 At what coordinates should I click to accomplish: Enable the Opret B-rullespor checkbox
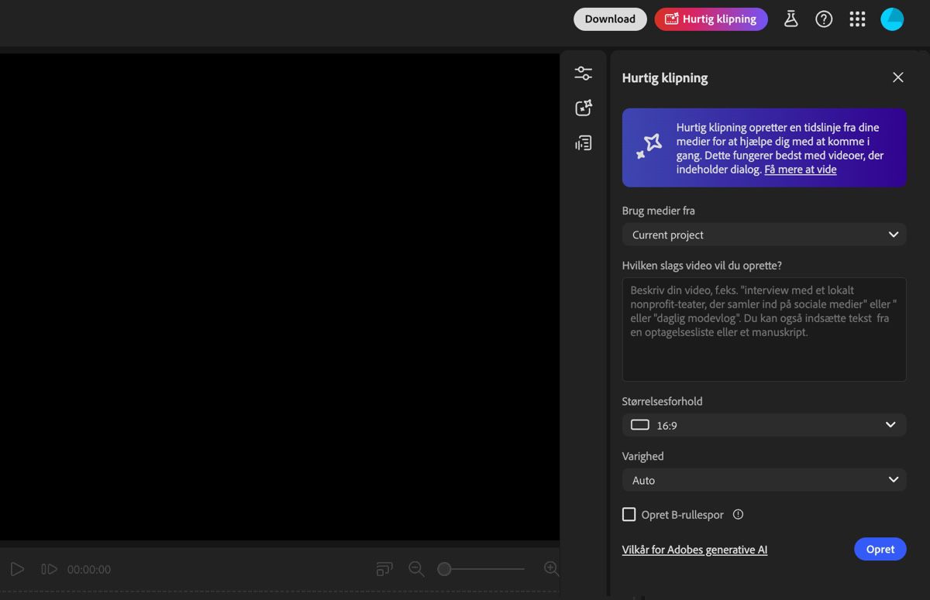tap(629, 514)
